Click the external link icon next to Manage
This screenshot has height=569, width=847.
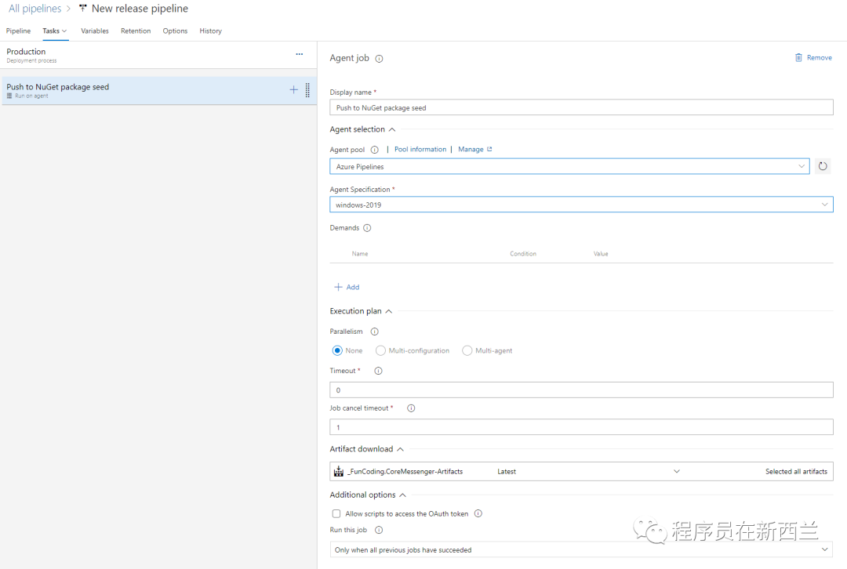(x=489, y=149)
